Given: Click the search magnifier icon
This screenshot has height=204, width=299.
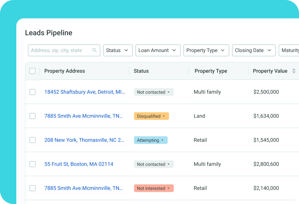Looking at the screenshot, I should point(94,50).
